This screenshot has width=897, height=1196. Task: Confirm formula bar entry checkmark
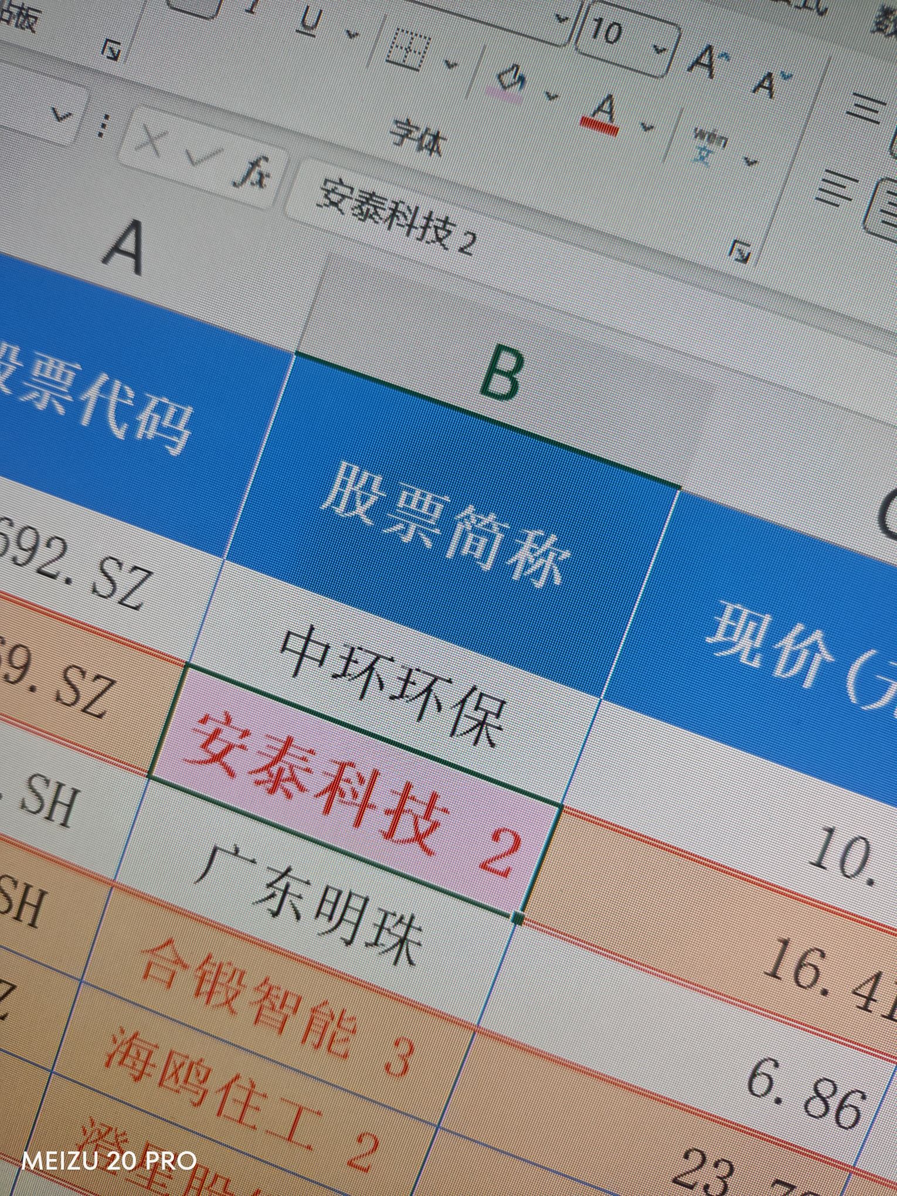[x=202, y=156]
